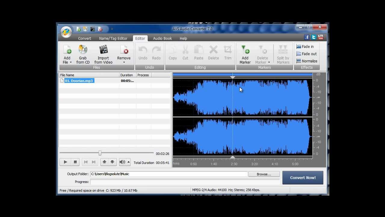
Task: Click the top waveform playhead marker
Action: pyautogui.click(x=233, y=77)
